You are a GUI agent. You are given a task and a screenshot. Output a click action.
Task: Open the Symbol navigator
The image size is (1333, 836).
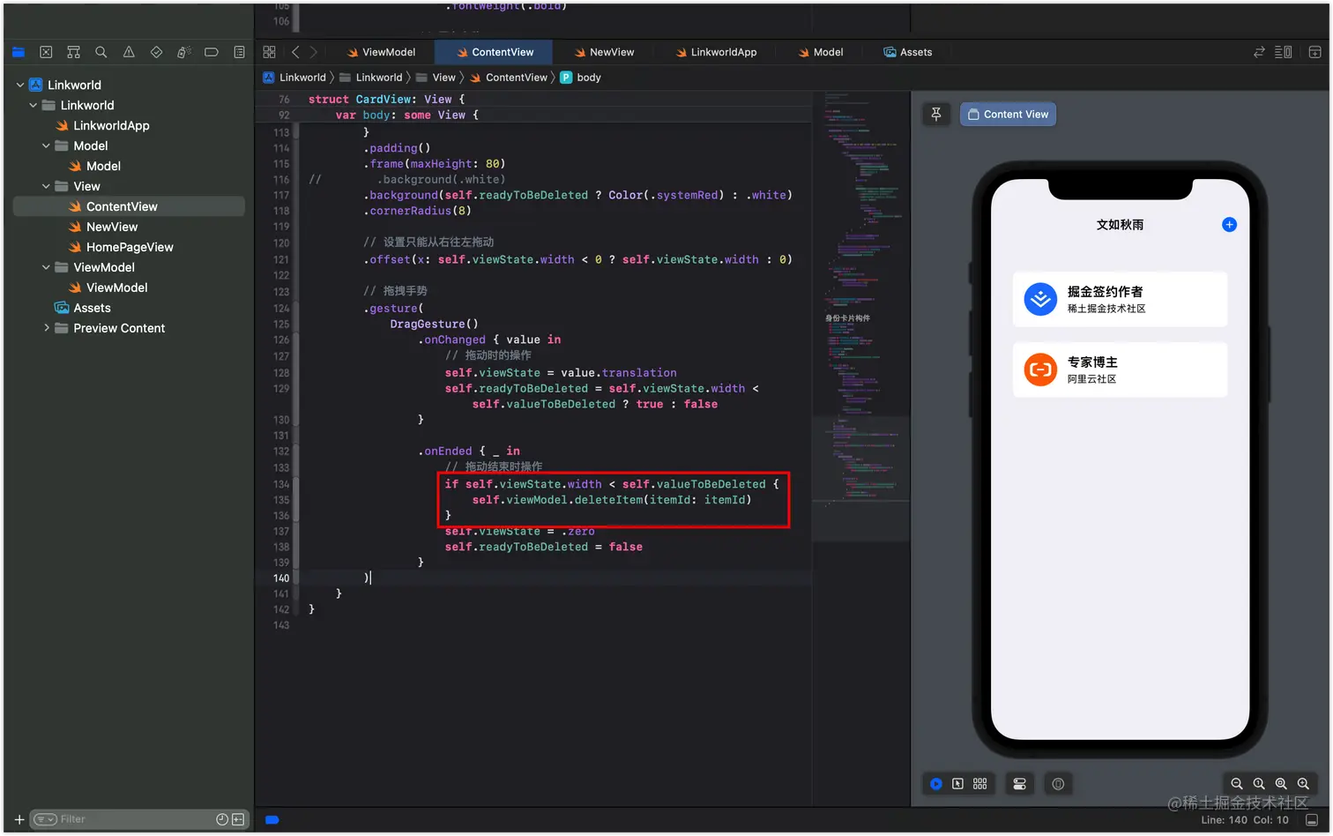coord(73,52)
